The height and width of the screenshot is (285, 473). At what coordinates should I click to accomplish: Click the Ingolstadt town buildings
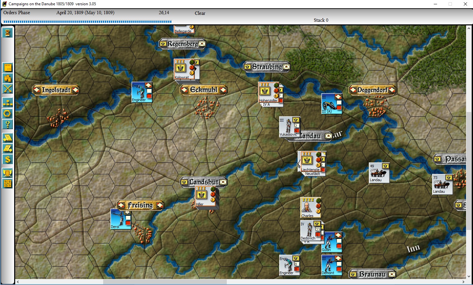click(58, 118)
